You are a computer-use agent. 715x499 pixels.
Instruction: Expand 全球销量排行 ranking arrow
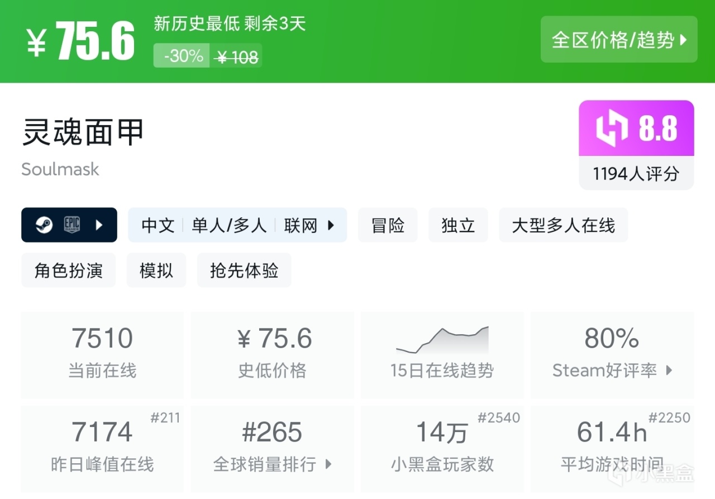[328, 464]
